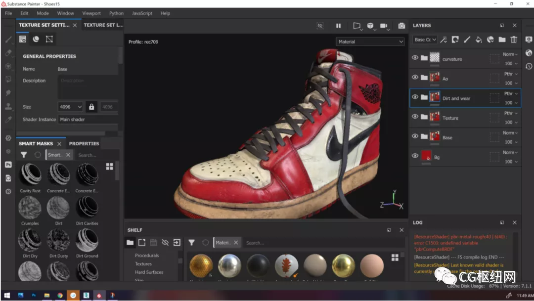
Task: Open the Base Color channel dropdown in Layers
Action: 425,40
